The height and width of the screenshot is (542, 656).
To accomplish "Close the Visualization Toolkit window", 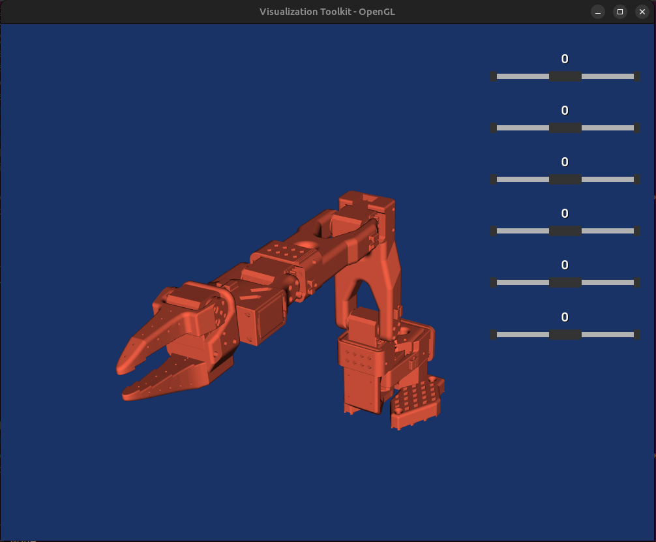I will pyautogui.click(x=642, y=12).
